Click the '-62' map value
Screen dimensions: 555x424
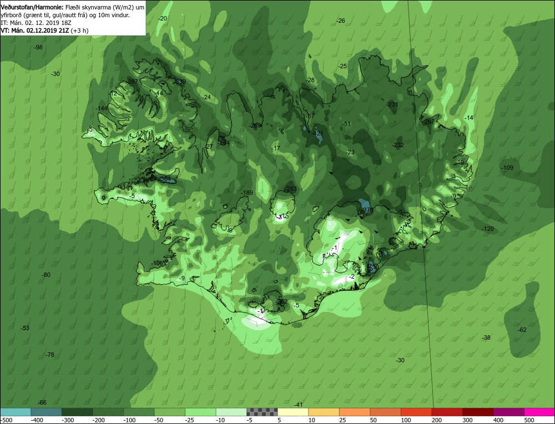522,330
